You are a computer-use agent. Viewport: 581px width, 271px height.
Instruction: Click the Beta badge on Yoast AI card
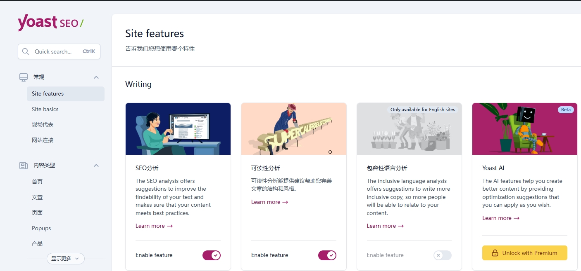(566, 110)
